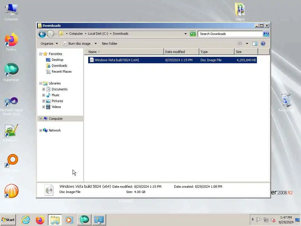Sort by Type column header

(x=217, y=52)
